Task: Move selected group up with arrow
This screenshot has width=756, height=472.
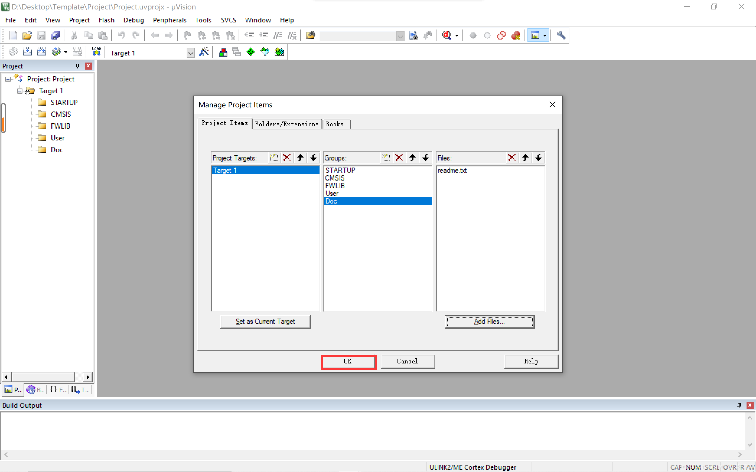Action: [412, 158]
